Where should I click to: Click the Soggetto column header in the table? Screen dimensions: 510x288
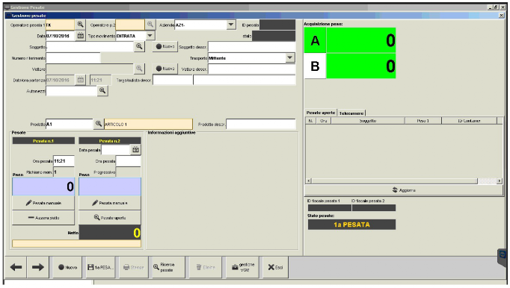(367, 120)
